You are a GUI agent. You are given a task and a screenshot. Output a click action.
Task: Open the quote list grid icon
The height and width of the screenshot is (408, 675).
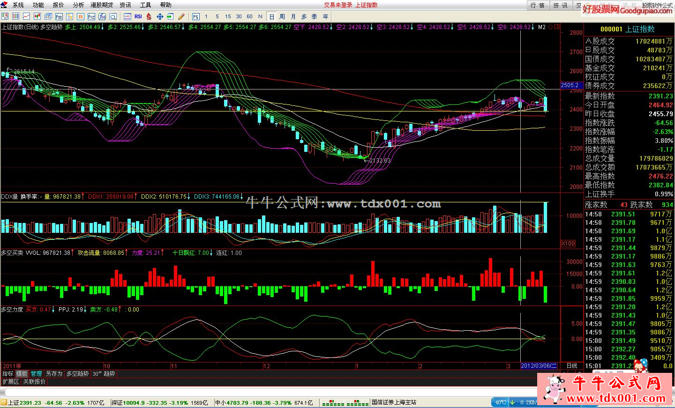point(15,16)
